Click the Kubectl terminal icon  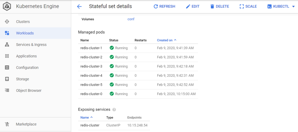[x=269, y=6]
